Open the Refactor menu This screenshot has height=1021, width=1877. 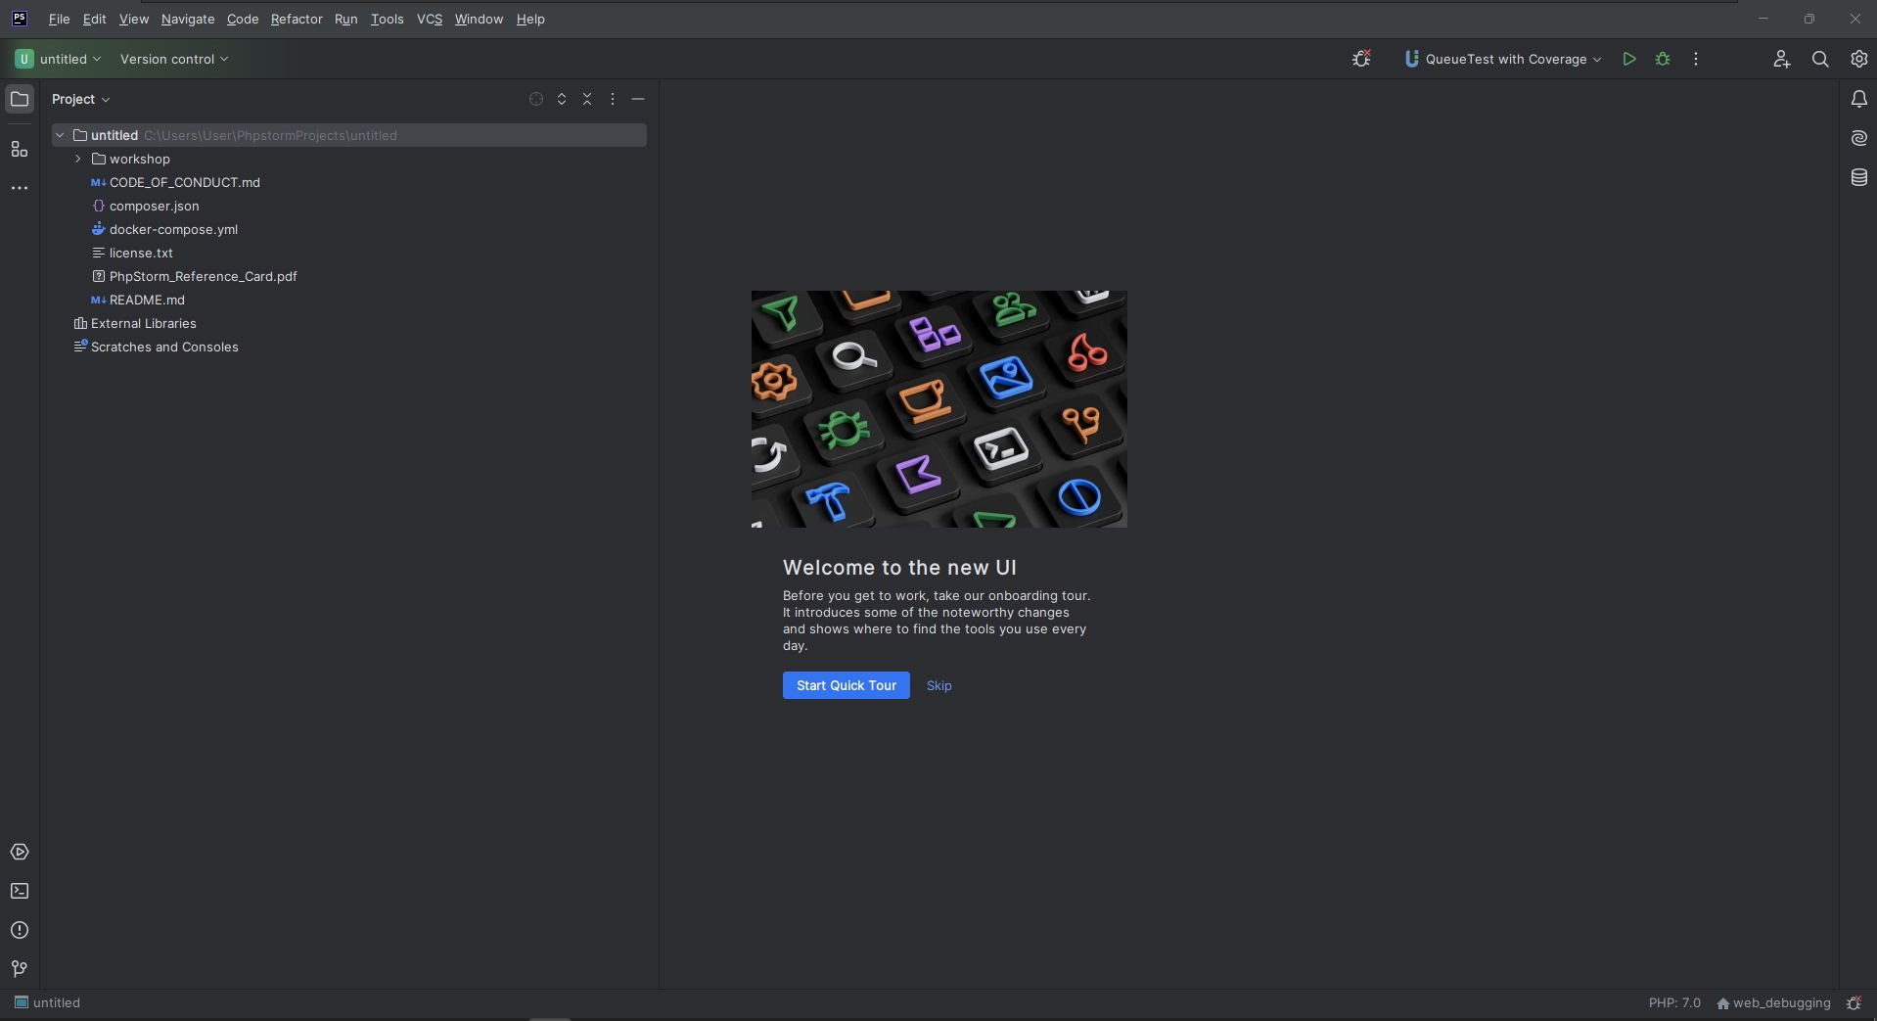[x=297, y=20]
